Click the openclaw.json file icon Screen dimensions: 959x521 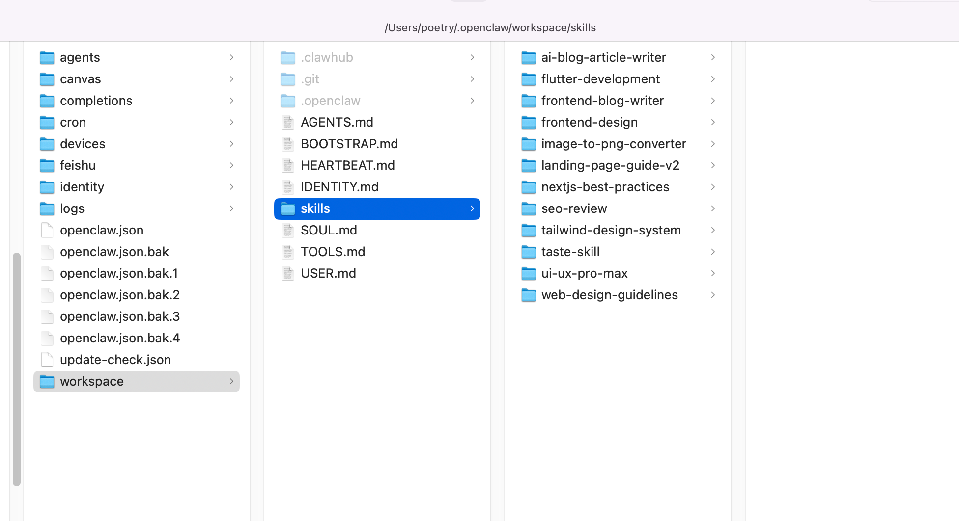[47, 231]
